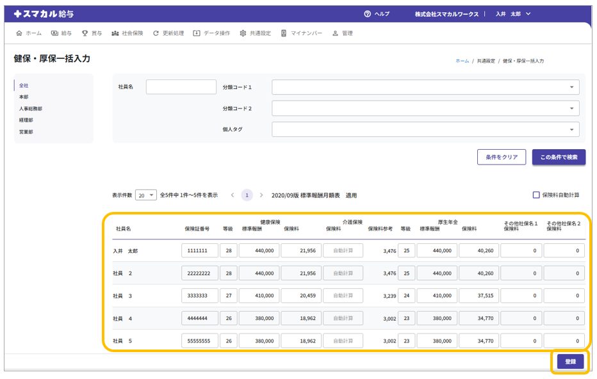Image resolution: width=597 pixels, height=379 pixels.
Task: Click the 条件をクリア button
Action: pyautogui.click(x=501, y=157)
